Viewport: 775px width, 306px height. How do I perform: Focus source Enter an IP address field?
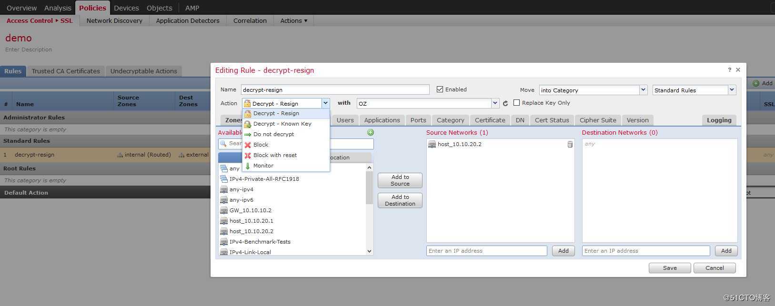pos(487,251)
